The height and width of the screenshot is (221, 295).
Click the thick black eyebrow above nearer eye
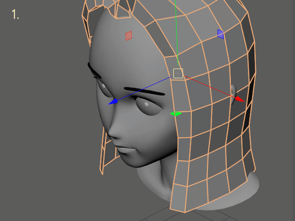pos(144,91)
